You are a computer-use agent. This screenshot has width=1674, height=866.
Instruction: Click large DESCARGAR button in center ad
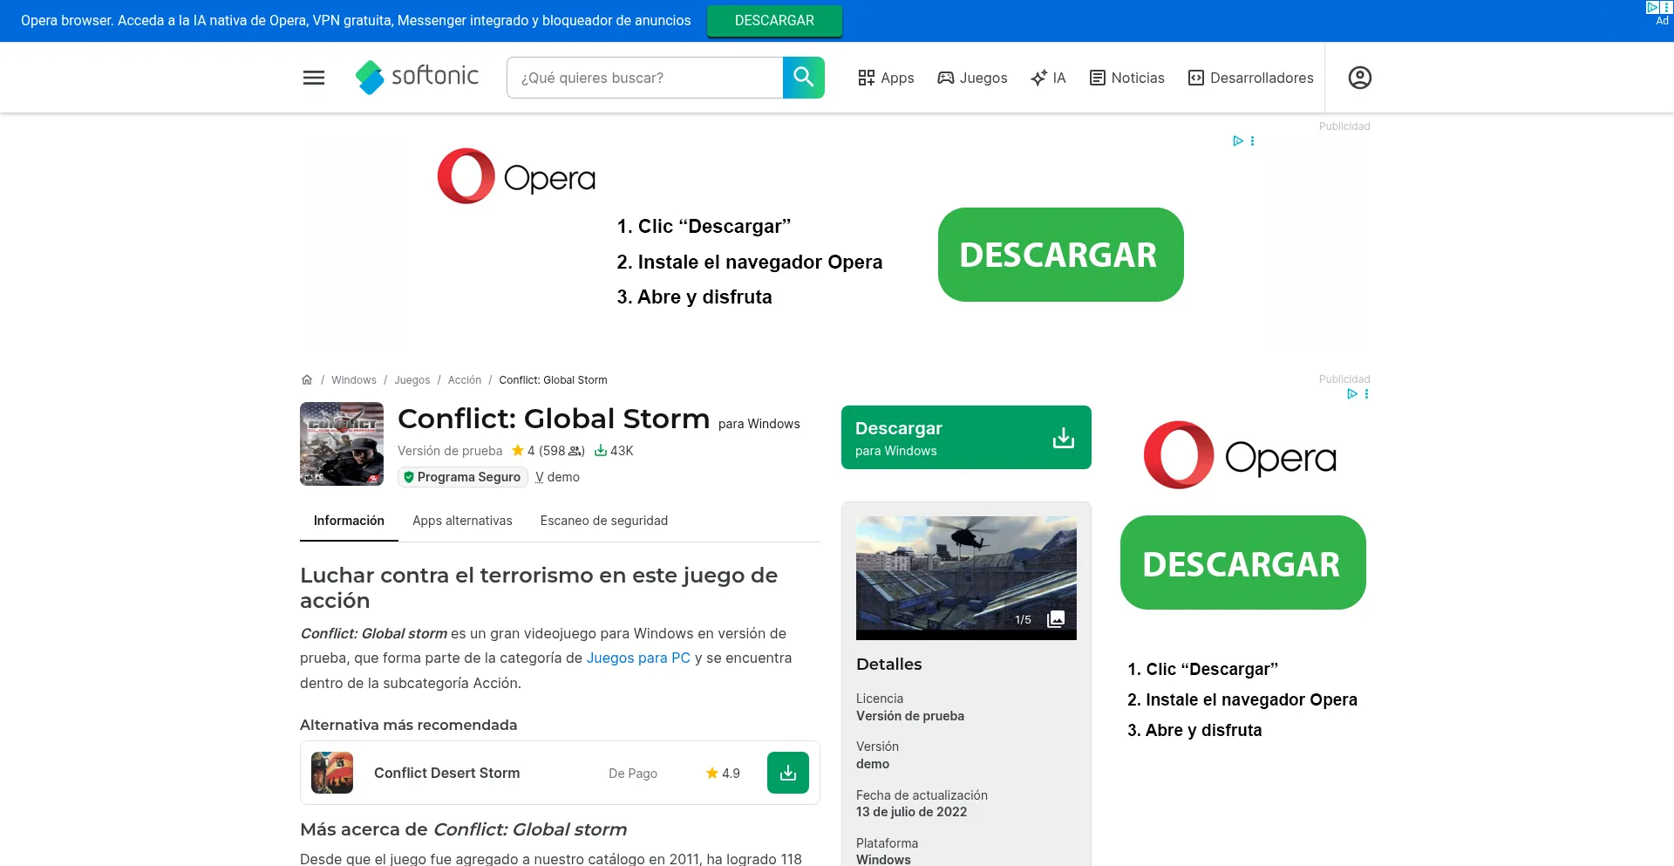[x=1060, y=255]
